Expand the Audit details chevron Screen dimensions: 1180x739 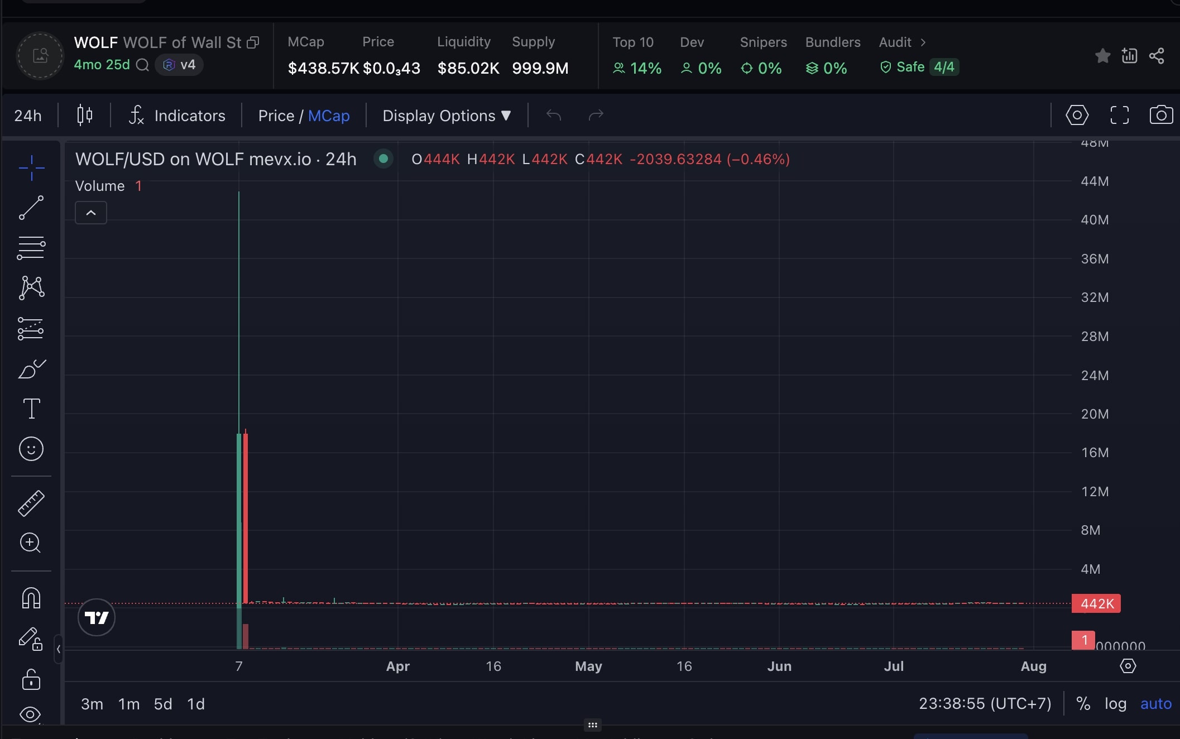pos(923,42)
